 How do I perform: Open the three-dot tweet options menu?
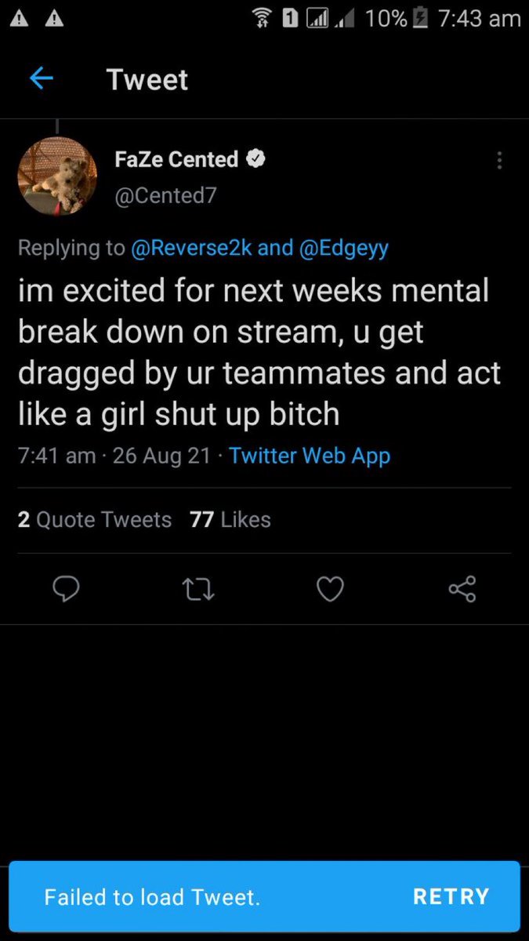(x=499, y=161)
